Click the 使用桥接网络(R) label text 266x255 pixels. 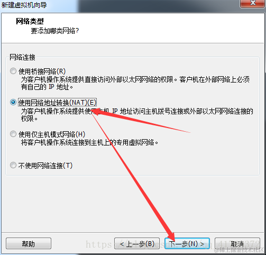coord(42,71)
